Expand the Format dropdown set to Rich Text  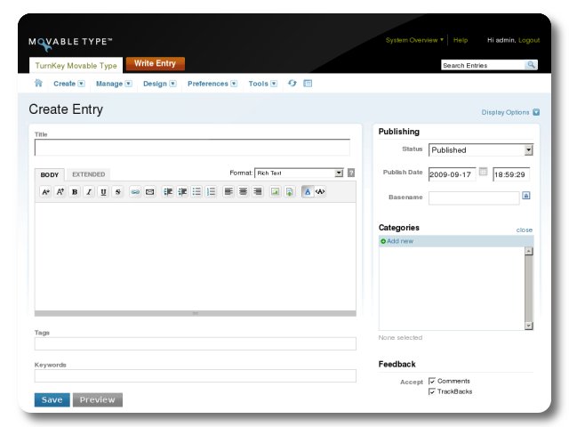point(299,173)
